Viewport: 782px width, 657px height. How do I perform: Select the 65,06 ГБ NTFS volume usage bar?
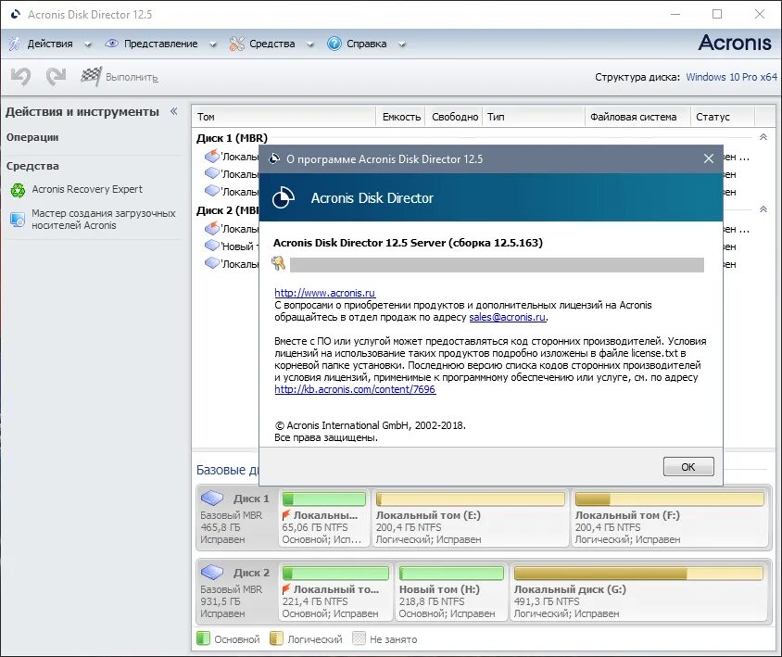point(323,499)
